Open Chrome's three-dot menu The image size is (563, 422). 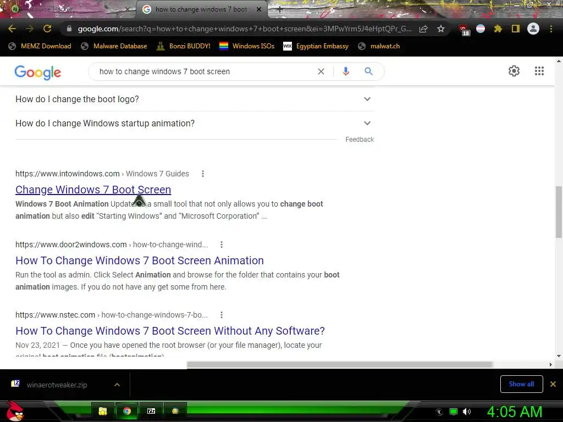(551, 29)
